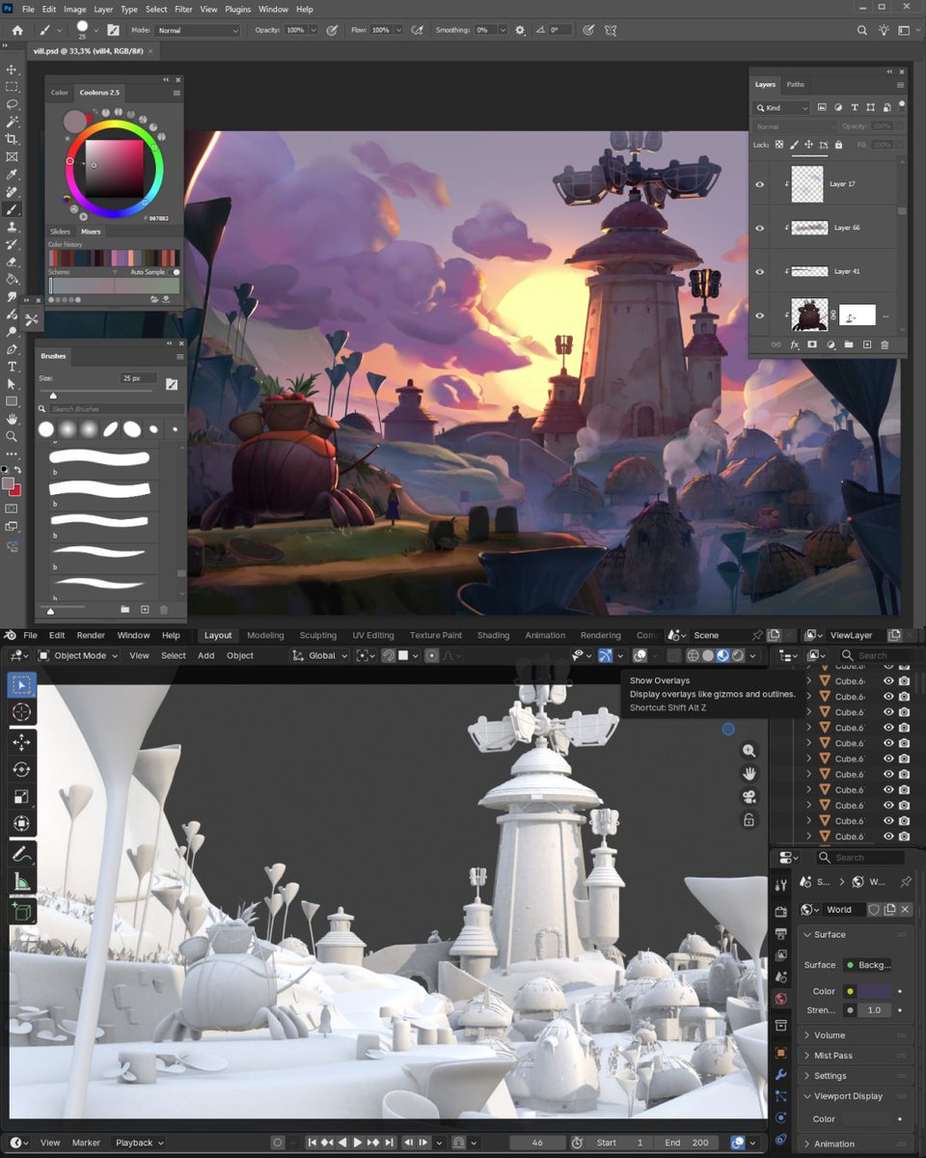This screenshot has width=926, height=1158.
Task: Select the Lasso tool in Photoshop
Action: 13,104
